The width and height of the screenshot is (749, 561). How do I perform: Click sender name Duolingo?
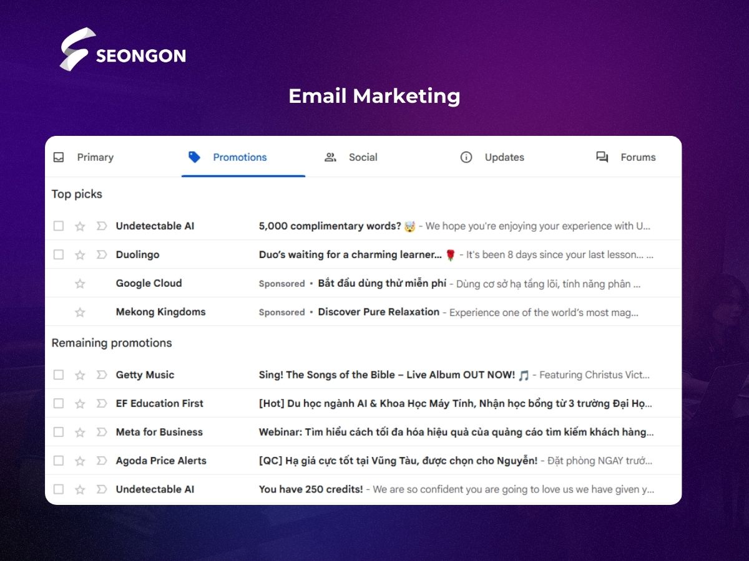(x=137, y=254)
